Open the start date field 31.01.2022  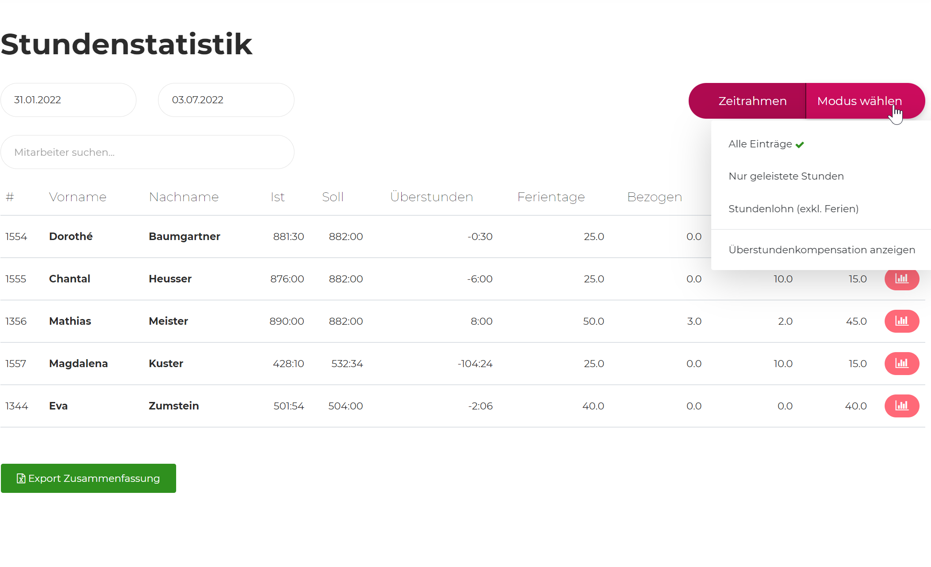pyautogui.click(x=68, y=100)
